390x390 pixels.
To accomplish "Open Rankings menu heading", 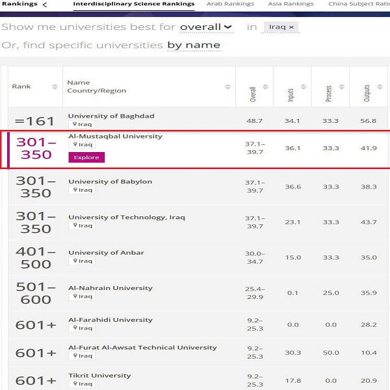I will coord(19,4).
